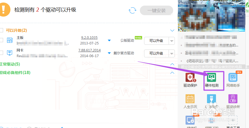The width and height of the screenshot is (249, 128).
Task: Check the 主板 driver row checkbox
Action: point(1,40)
